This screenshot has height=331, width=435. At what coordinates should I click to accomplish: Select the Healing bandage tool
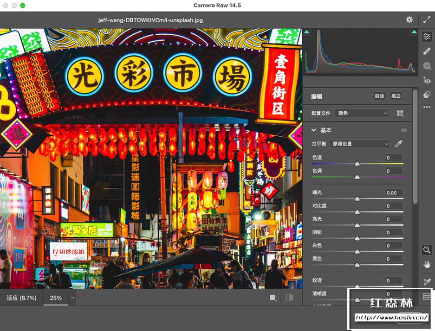coord(427,51)
